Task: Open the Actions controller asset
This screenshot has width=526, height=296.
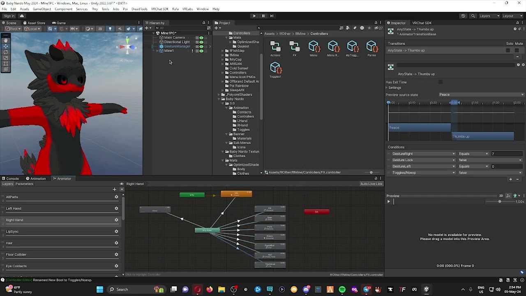Action: pyautogui.click(x=275, y=49)
